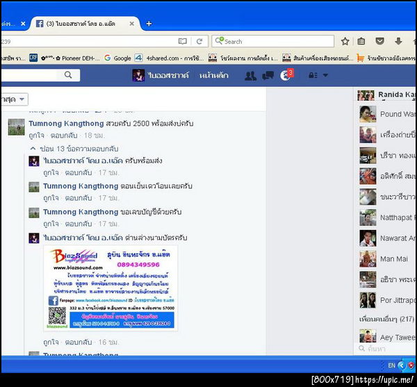Bookmark this page with star icon
This screenshot has height=387, width=417.
click(345, 41)
